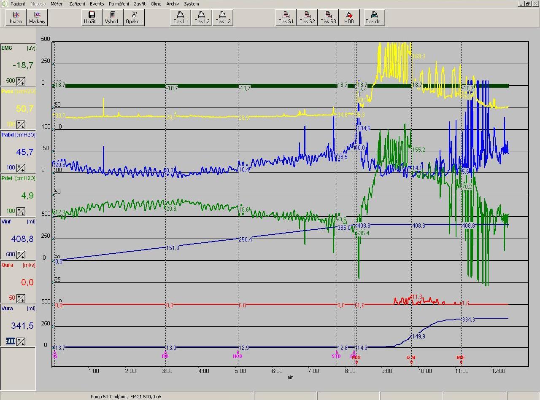This screenshot has width=540, height=400.
Task: Click the Vura label 334,3 on graph
Action: pos(469,319)
